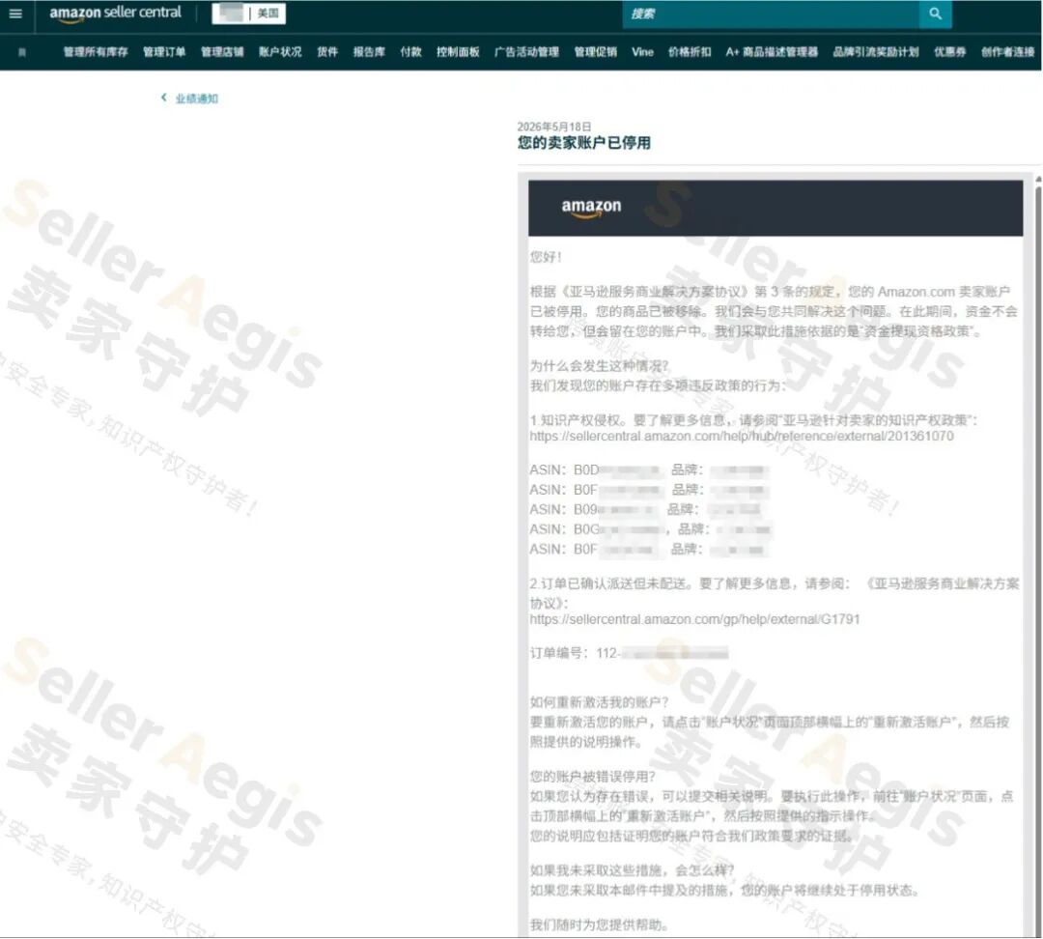Open the help URL ending G1791
The width and height of the screenshot is (1043, 939).
pos(694,619)
